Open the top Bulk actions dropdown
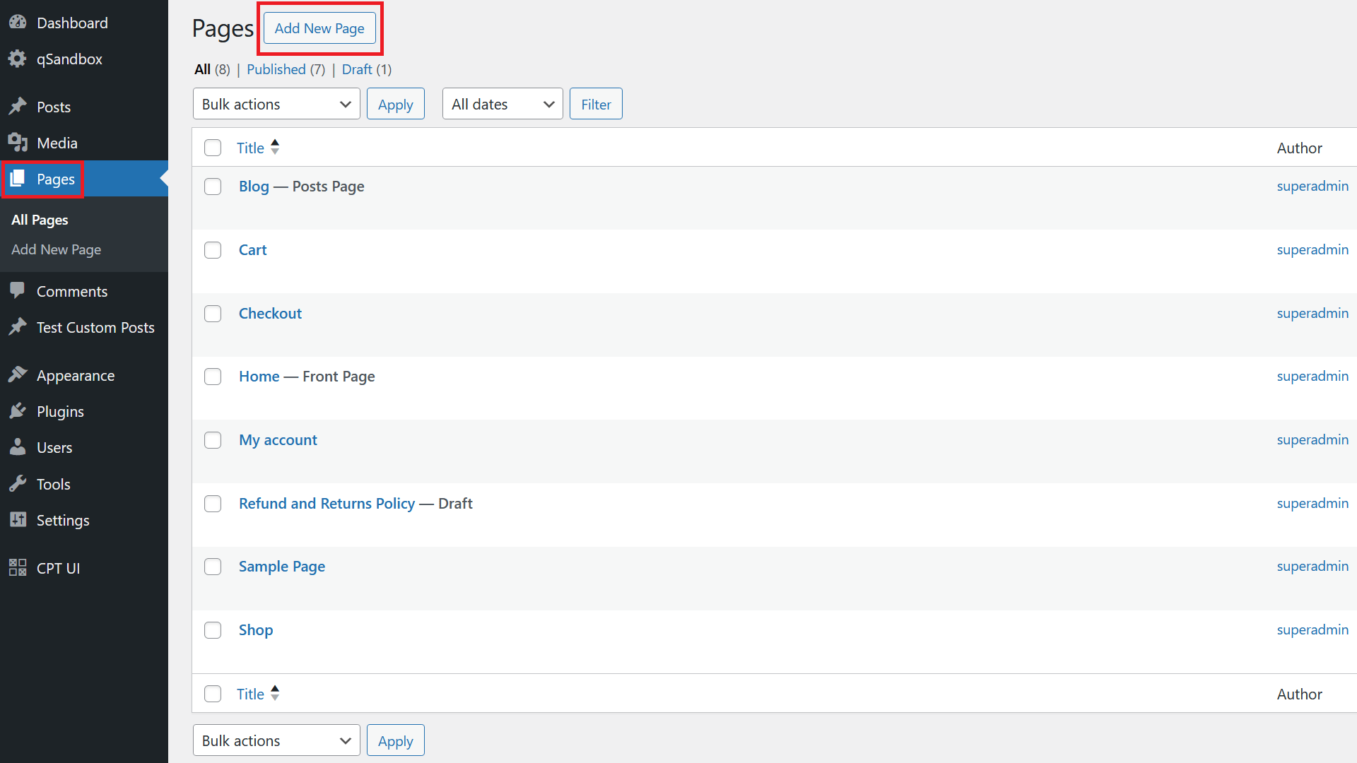 (276, 104)
